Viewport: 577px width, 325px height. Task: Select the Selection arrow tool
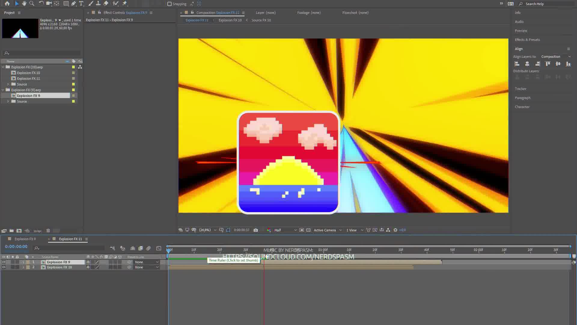pyautogui.click(x=17, y=4)
